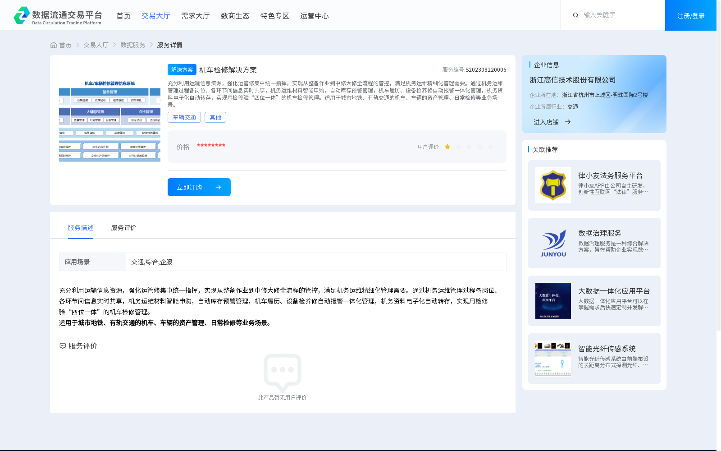Switch to the 服务描述 tab
The height and width of the screenshot is (451, 721).
81,228
